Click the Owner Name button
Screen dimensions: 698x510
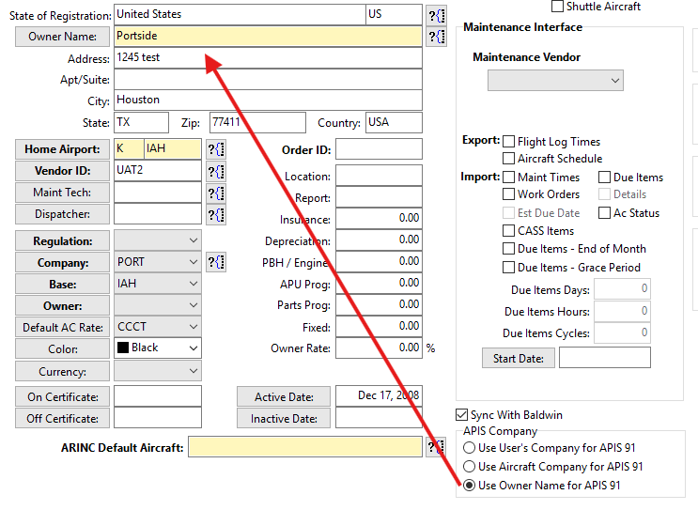tap(61, 37)
